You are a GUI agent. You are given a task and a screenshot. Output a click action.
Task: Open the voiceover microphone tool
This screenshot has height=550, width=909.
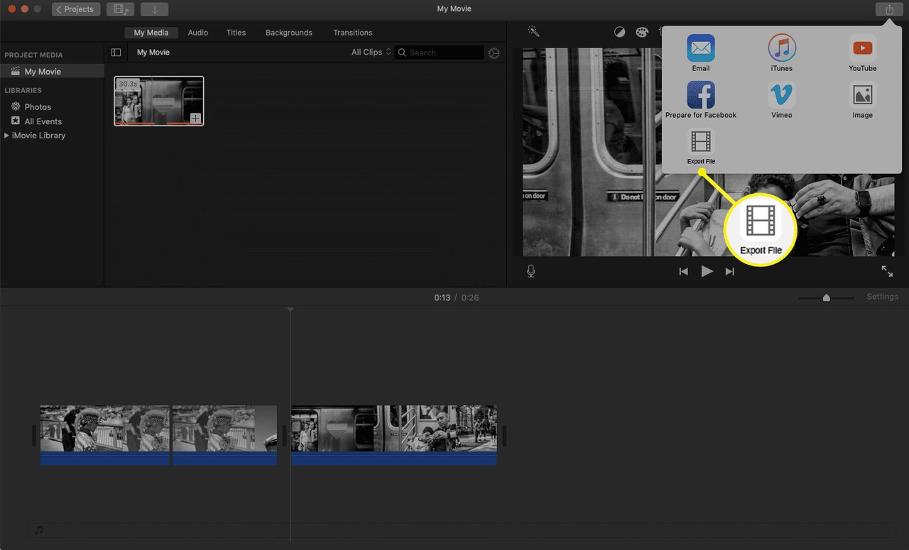(530, 270)
